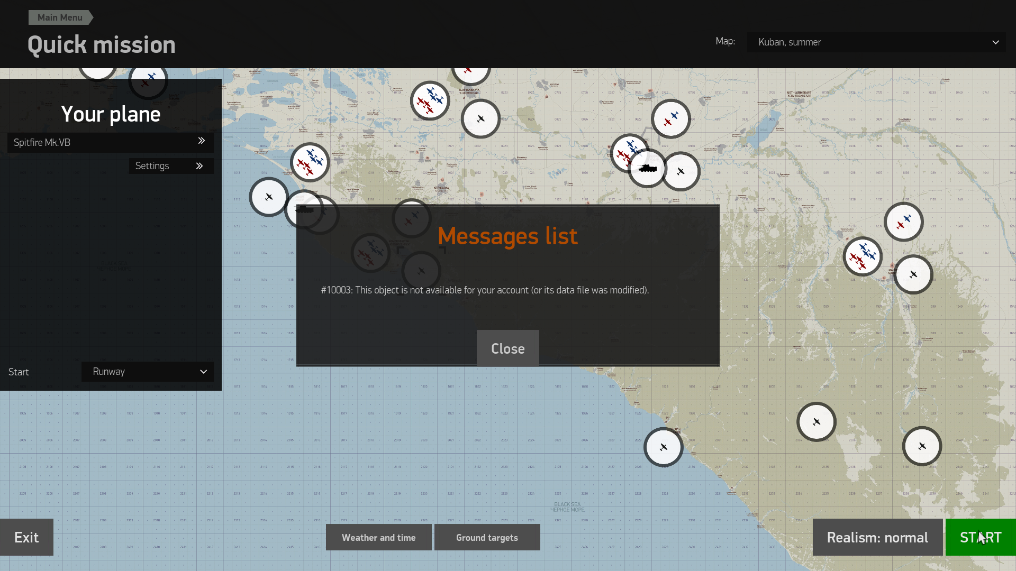Return to Main Menu breadcrumb
The image size is (1016, 571).
click(x=60, y=17)
